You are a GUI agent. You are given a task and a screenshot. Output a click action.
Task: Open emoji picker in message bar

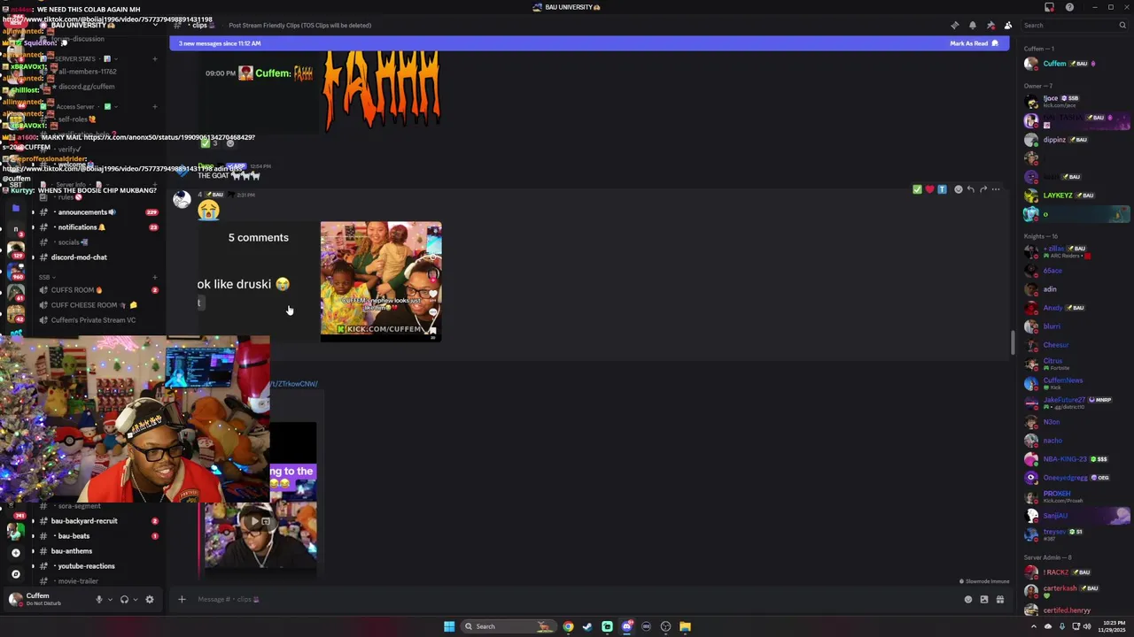pos(967,600)
